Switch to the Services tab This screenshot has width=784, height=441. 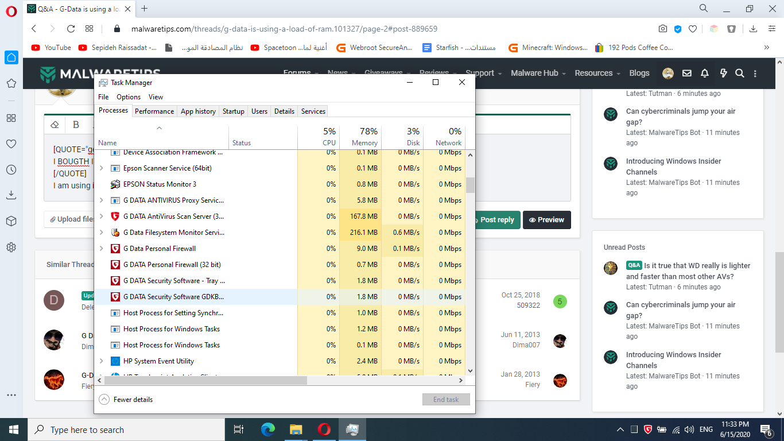coord(313,111)
